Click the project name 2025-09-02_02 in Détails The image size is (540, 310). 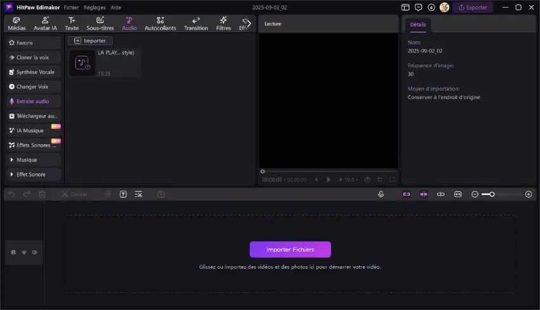coord(425,51)
